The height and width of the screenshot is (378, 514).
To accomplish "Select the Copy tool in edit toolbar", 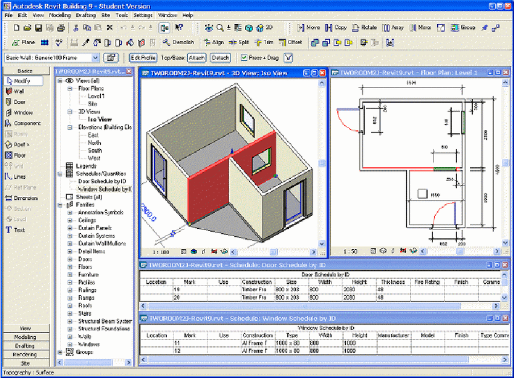I will [x=336, y=28].
